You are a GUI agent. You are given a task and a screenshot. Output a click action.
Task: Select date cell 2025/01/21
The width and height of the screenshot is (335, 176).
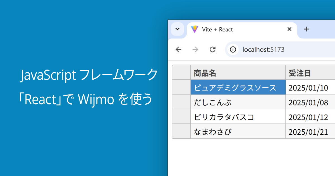tap(310, 131)
